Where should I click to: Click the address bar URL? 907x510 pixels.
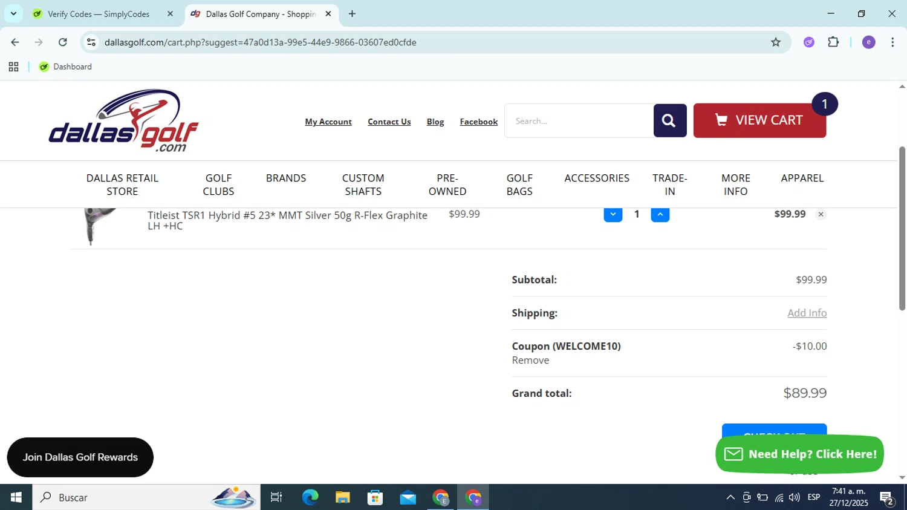tap(260, 42)
